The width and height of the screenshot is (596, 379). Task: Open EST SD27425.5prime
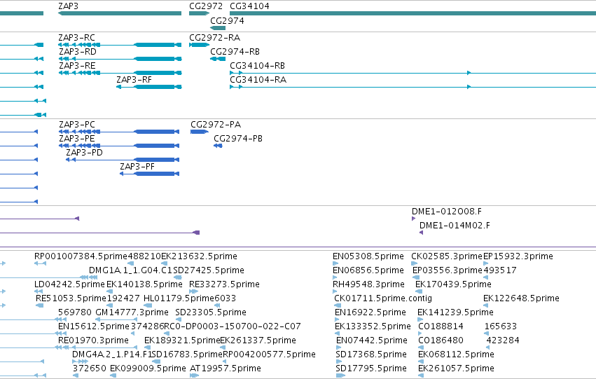[209, 270]
